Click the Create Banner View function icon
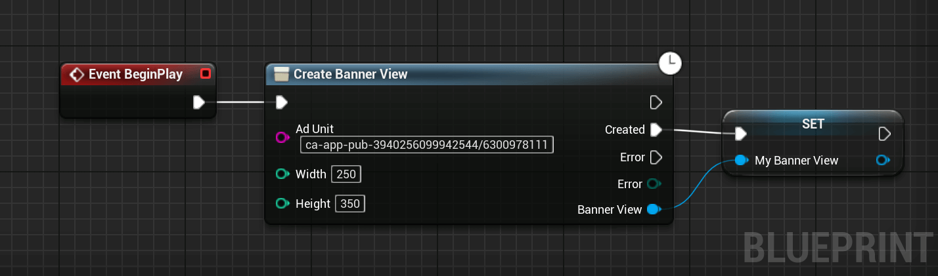Viewport: 938px width, 276px height. (281, 74)
